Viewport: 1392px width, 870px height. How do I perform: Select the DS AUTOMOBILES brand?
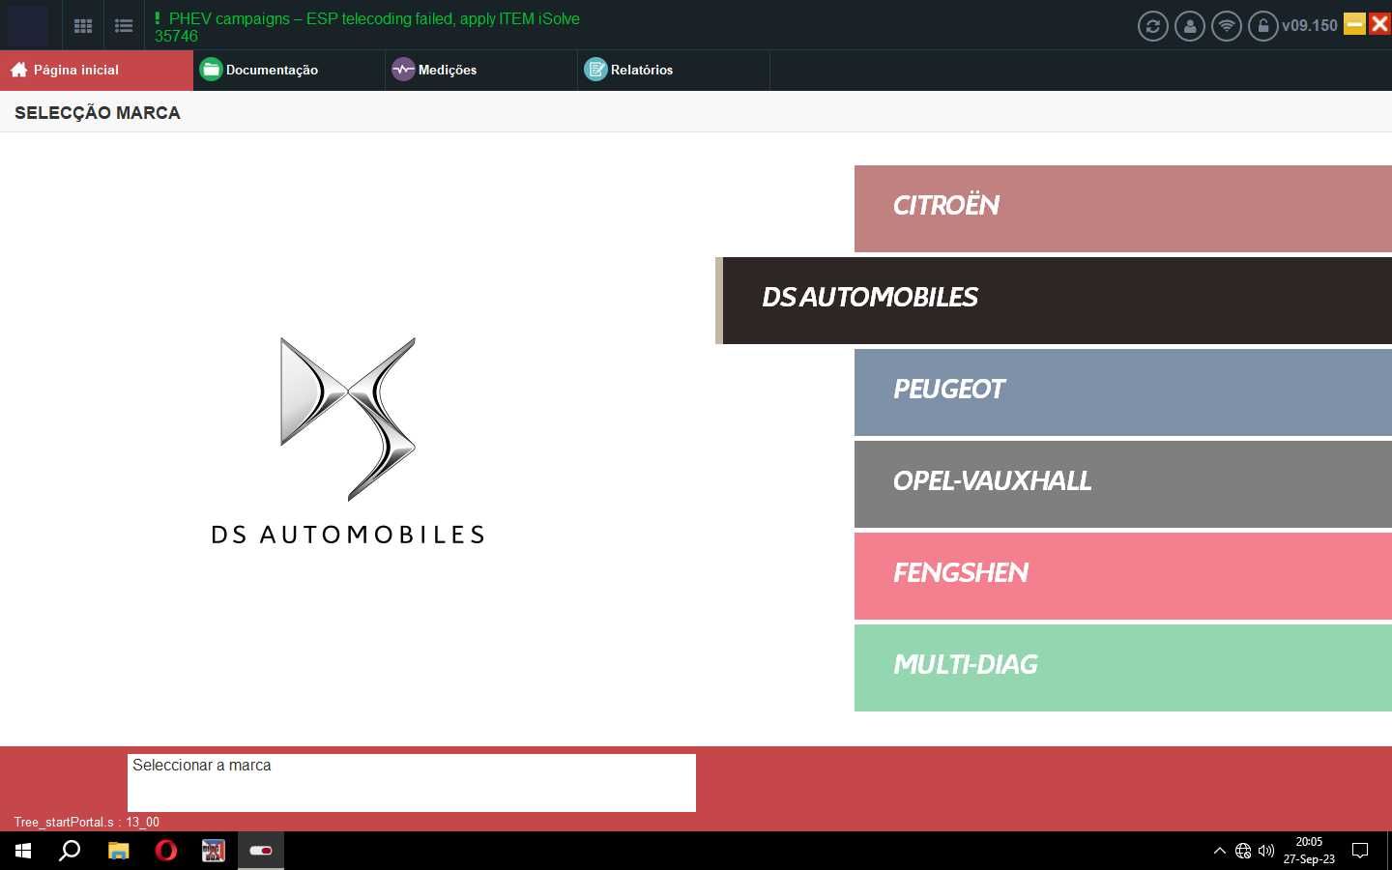point(1054,300)
